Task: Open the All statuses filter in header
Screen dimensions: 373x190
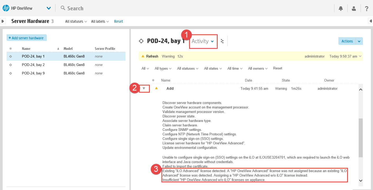Action: [x=76, y=21]
